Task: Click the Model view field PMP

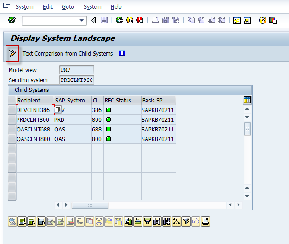Action: 77,70
